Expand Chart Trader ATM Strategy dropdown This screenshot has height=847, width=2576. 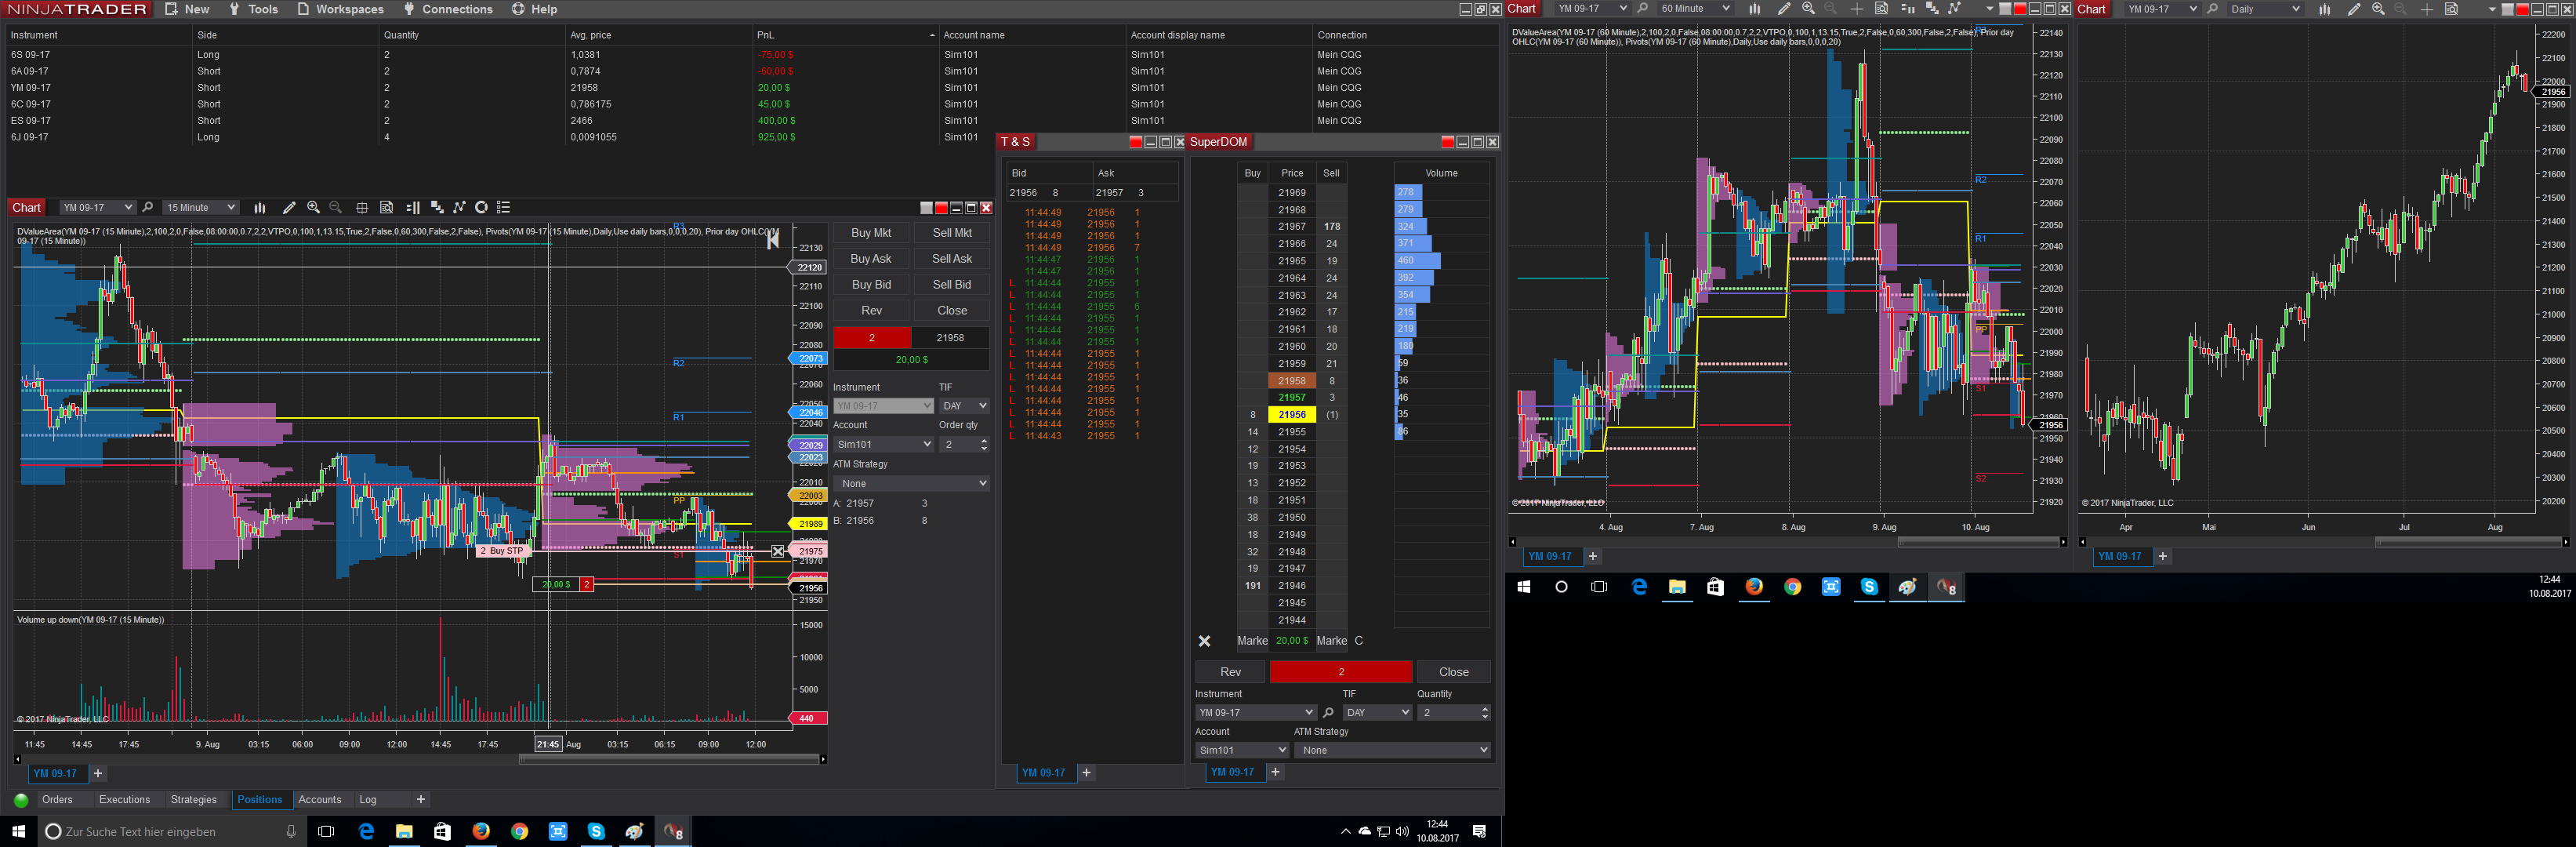click(x=911, y=483)
